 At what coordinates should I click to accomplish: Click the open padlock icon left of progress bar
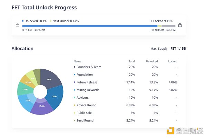pyautogui.click(x=17, y=25)
